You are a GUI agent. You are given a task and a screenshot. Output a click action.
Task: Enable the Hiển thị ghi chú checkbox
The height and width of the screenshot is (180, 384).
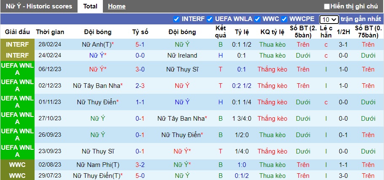click(327, 6)
